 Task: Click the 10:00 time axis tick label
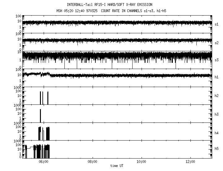point(141,162)
